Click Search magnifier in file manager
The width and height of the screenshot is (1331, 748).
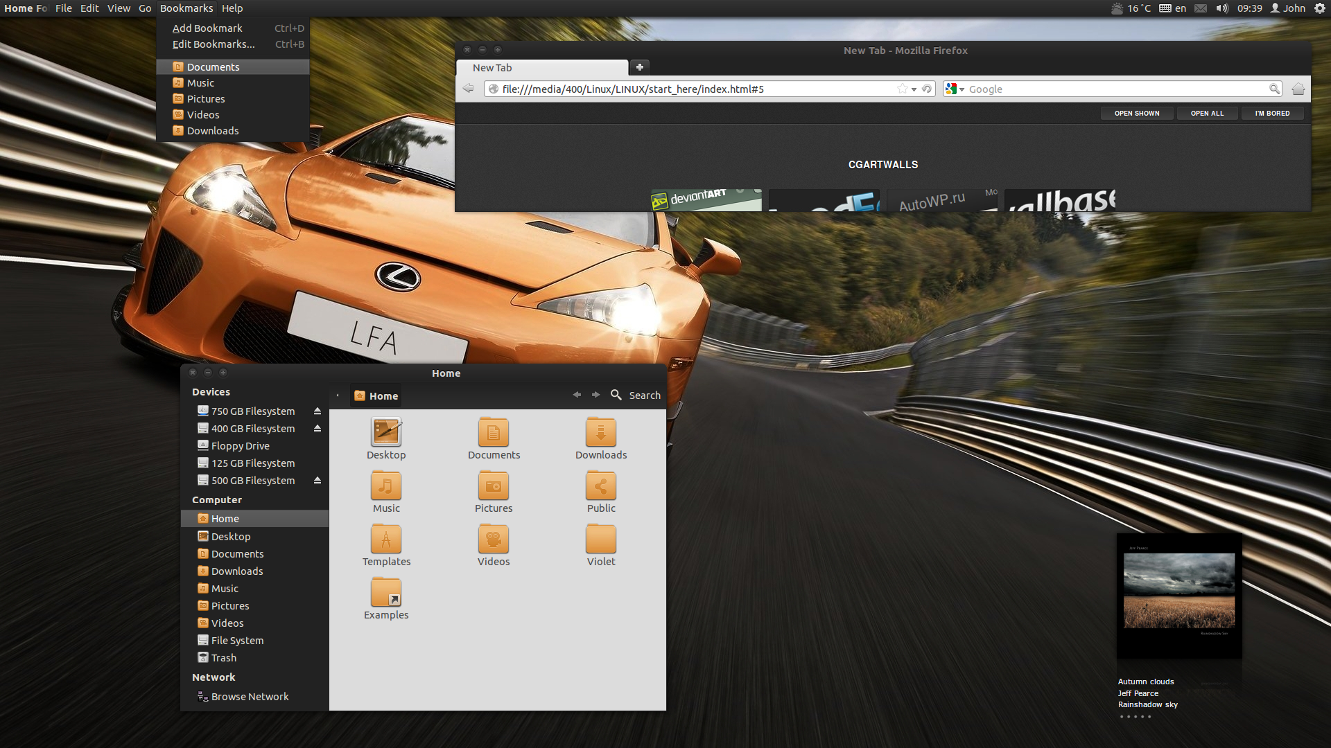616,395
